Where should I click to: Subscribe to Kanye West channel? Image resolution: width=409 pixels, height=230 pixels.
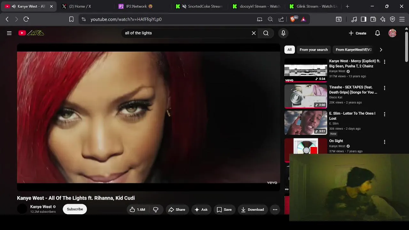click(75, 209)
